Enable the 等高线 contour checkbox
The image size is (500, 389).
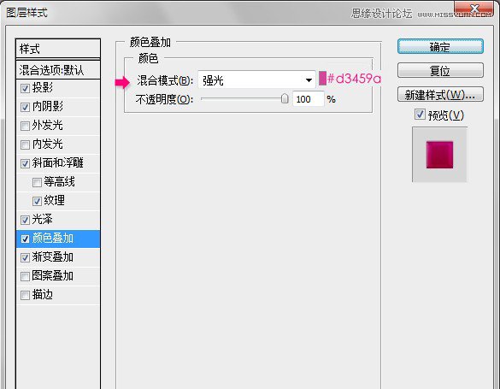37,182
